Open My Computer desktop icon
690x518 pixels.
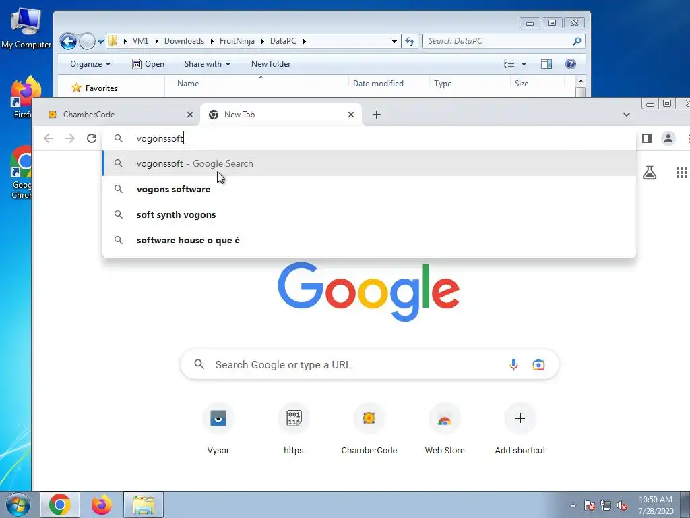(26, 28)
